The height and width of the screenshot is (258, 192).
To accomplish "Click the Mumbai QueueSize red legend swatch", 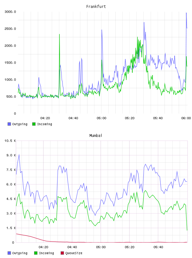I will point(62,253).
